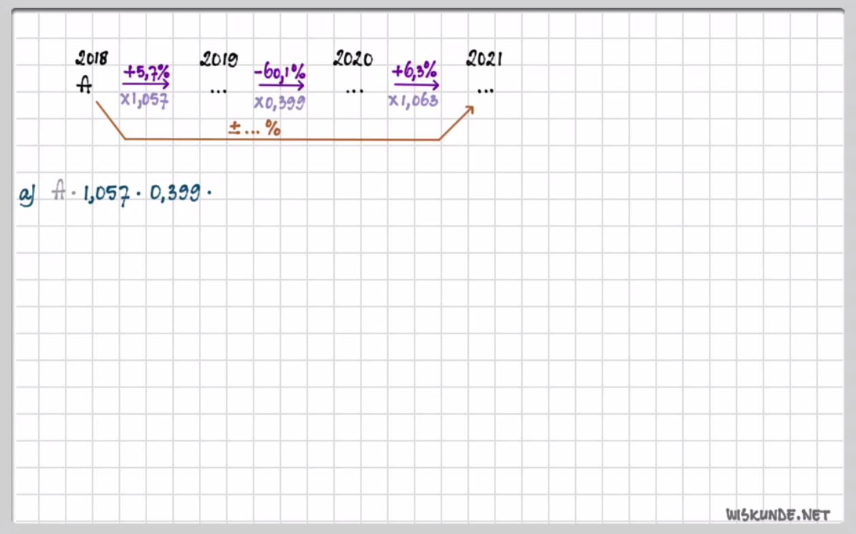Click the x0,399 growth factor
The height and width of the screenshot is (534, 856).
(x=279, y=103)
